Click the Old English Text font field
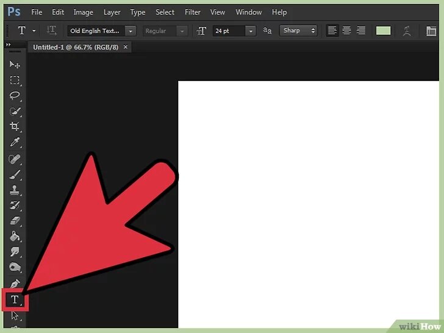Viewport: 444px width, 333px height. [x=96, y=31]
